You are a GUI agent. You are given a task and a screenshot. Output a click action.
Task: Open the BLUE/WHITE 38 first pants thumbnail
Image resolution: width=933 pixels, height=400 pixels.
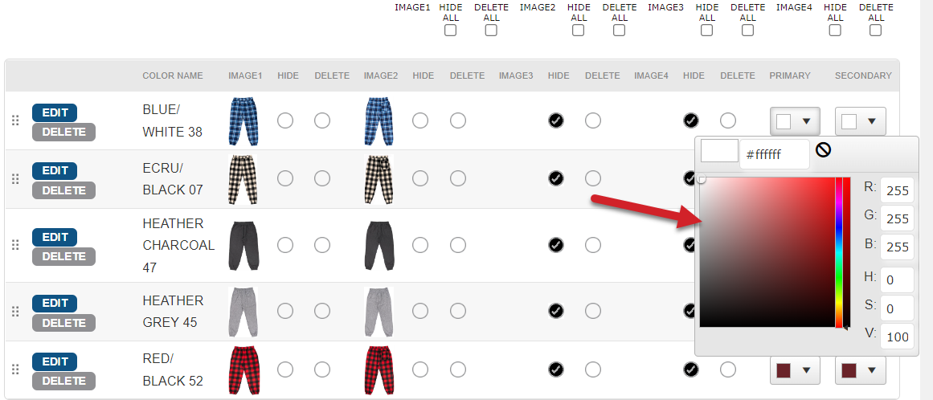[x=243, y=121]
